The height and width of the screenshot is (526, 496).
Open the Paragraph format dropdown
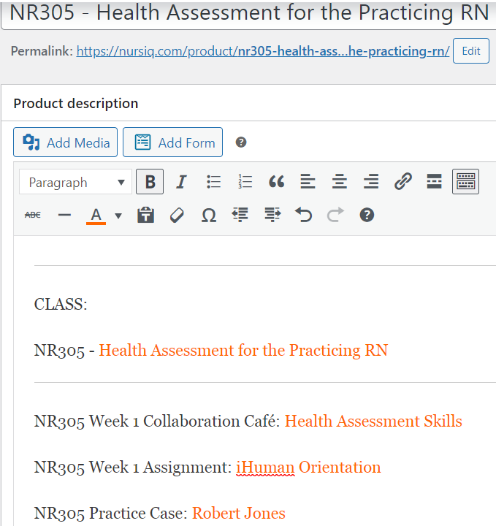click(x=75, y=182)
